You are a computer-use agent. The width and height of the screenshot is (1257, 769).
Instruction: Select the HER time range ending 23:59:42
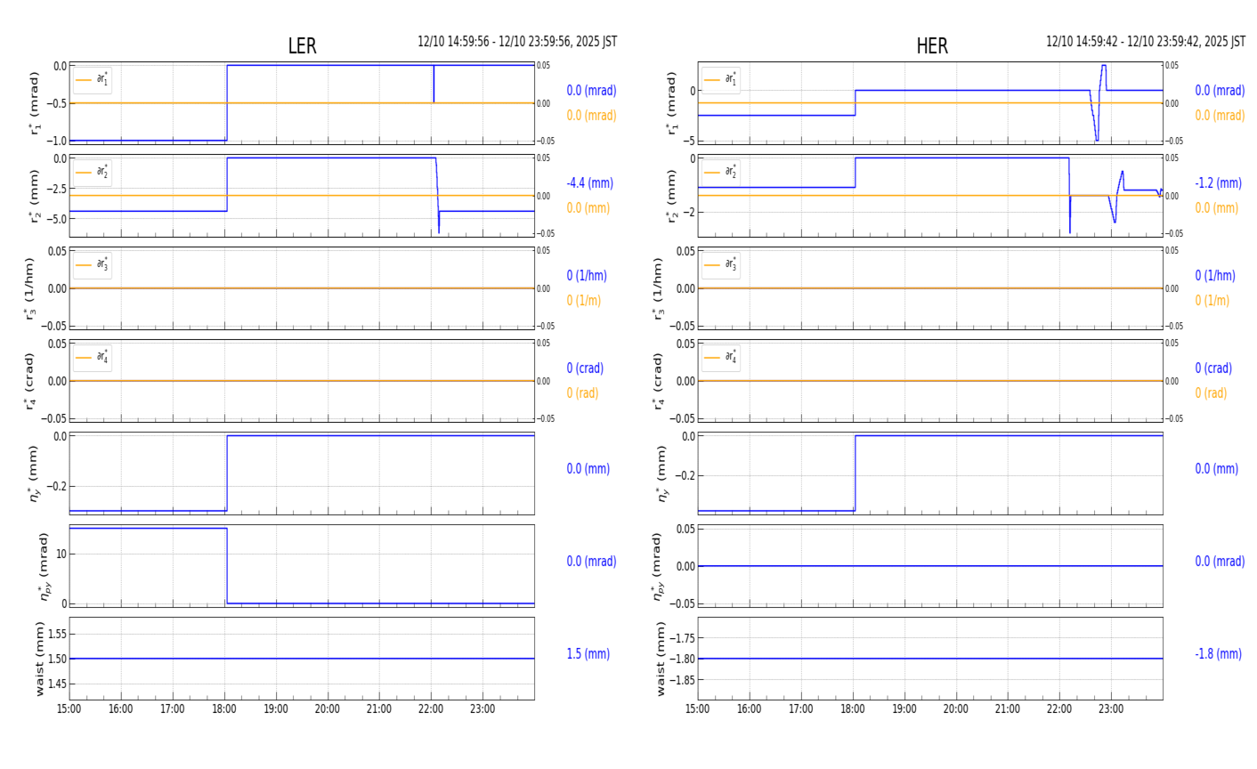pyautogui.click(x=1146, y=42)
